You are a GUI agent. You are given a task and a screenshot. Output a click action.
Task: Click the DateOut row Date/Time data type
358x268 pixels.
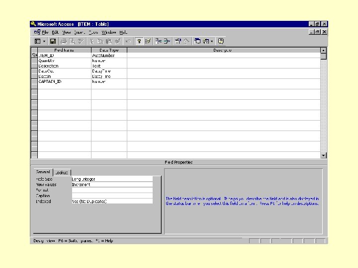coord(109,71)
